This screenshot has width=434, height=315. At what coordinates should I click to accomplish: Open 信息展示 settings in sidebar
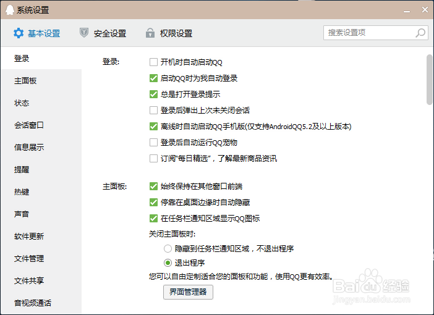pyautogui.click(x=41, y=147)
